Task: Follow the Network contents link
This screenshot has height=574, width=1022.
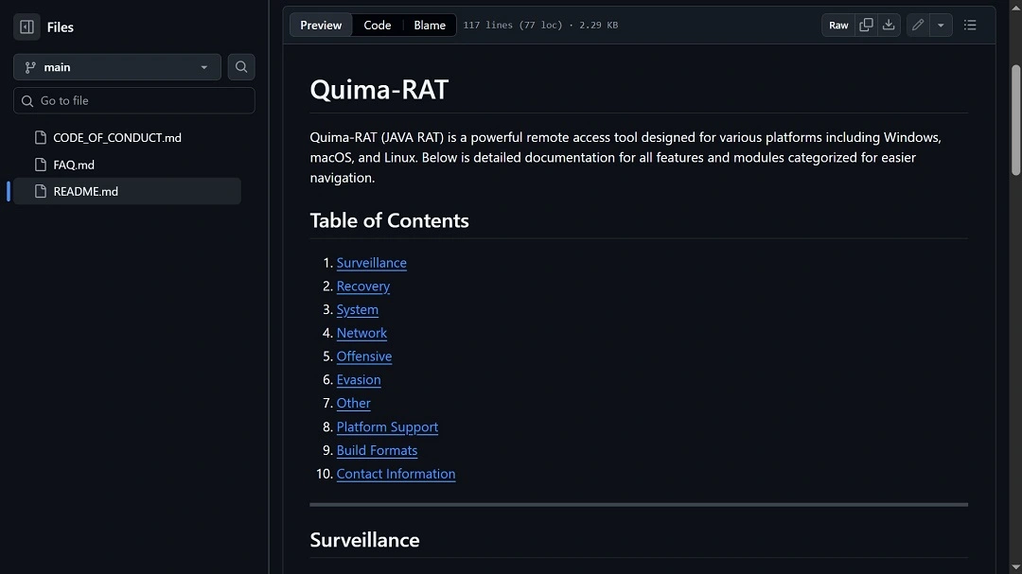Action: coord(361,333)
